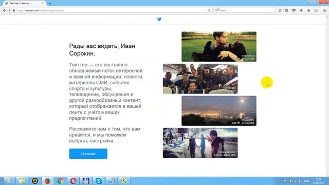Open the photo of the man hugging a dog
The width and height of the screenshot is (329, 185).
pos(219,47)
